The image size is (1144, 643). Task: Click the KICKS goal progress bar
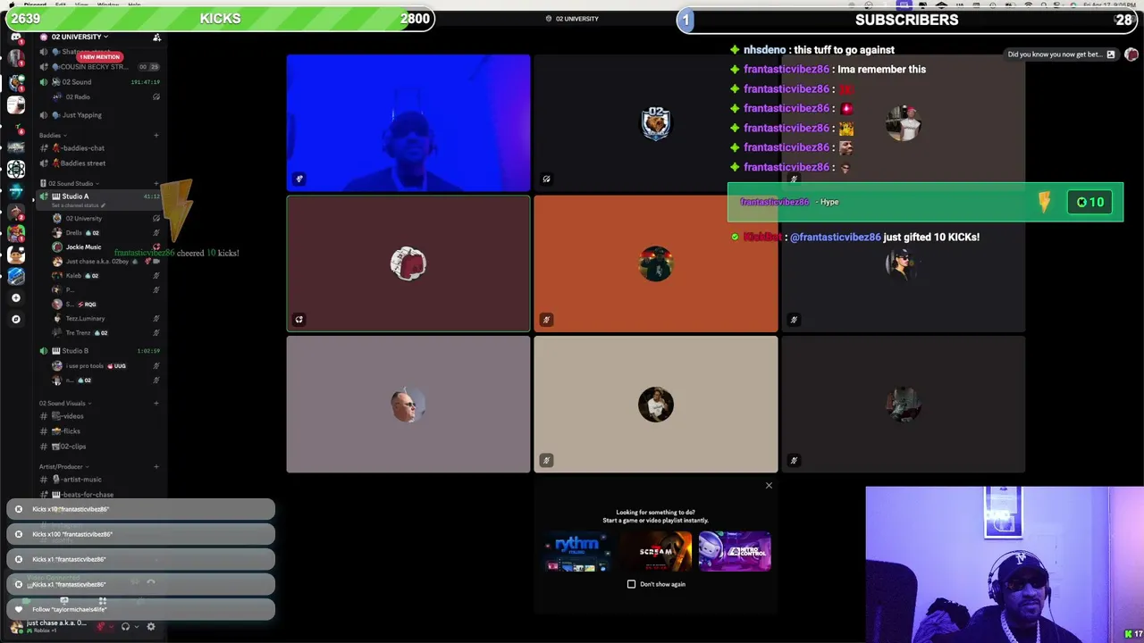pos(219,19)
